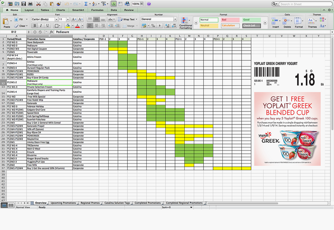Click the Search in Sheet field
The width and height of the screenshot is (334, 230).
pyautogui.click(x=304, y=4)
